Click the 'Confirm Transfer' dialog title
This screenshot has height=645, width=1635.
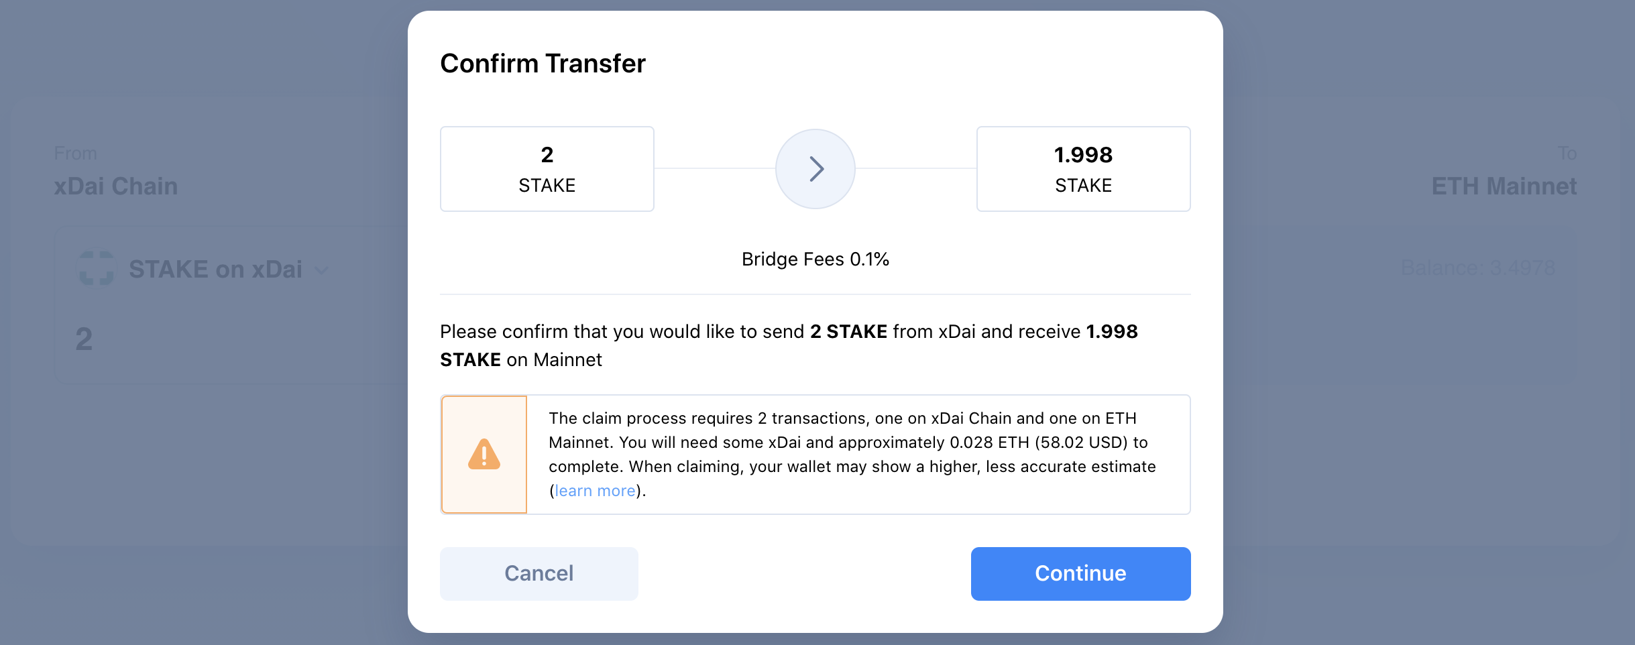543,62
